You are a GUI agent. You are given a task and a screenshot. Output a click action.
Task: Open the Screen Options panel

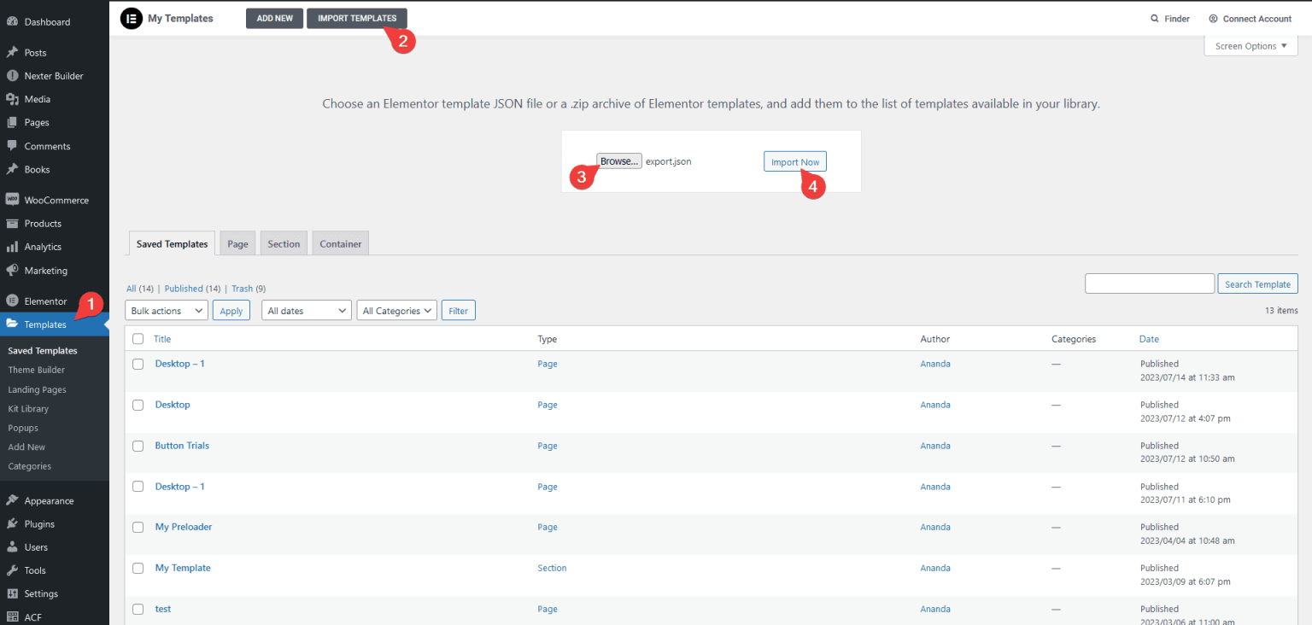coord(1250,45)
